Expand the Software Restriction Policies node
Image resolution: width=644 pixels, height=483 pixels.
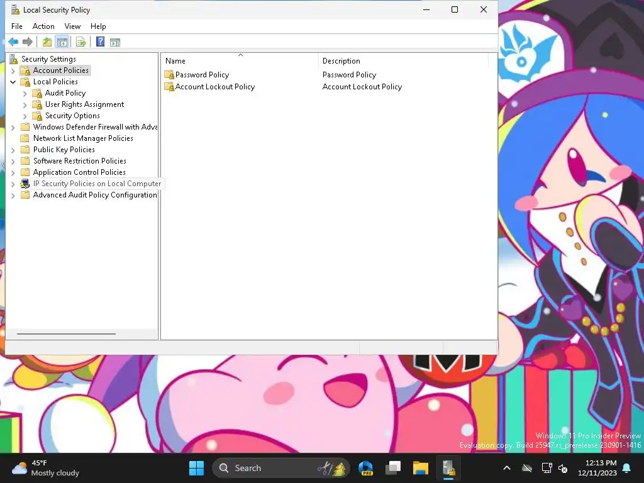(13, 162)
